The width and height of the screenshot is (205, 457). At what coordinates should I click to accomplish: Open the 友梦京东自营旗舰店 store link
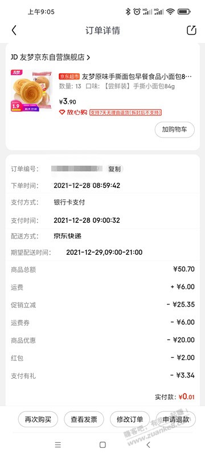[50, 58]
